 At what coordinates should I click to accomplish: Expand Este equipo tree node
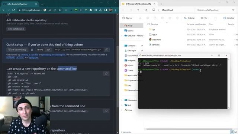click(x=122, y=100)
